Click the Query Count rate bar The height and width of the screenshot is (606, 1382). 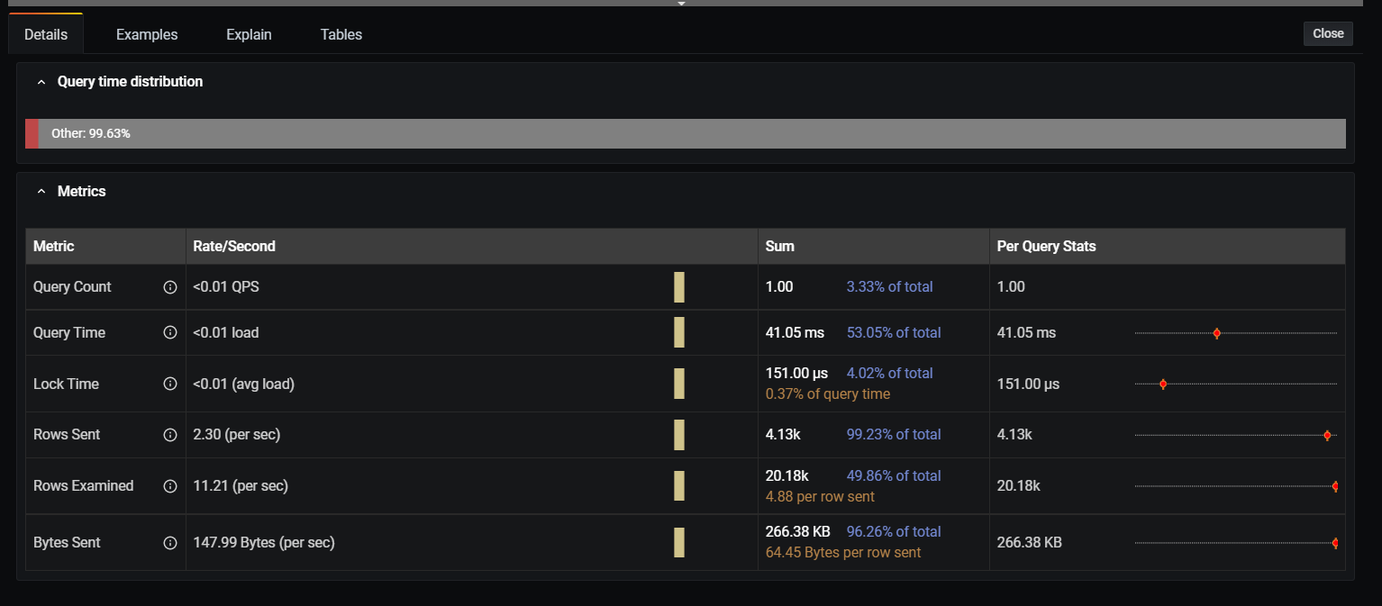click(x=679, y=287)
